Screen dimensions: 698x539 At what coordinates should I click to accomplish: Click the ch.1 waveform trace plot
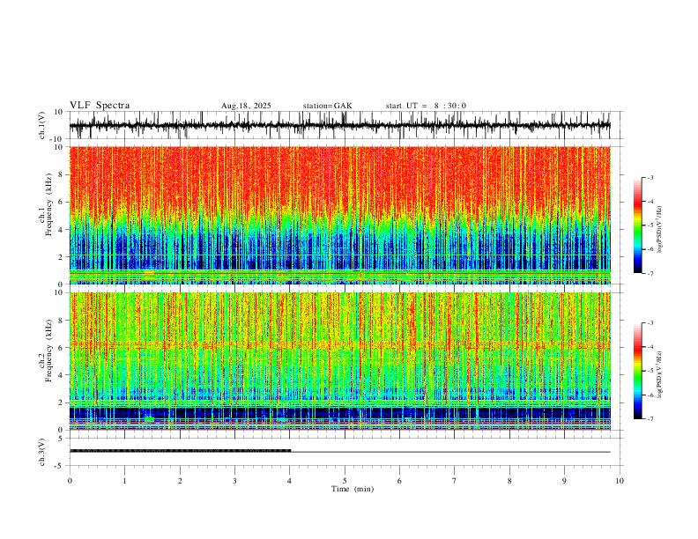coord(340,125)
